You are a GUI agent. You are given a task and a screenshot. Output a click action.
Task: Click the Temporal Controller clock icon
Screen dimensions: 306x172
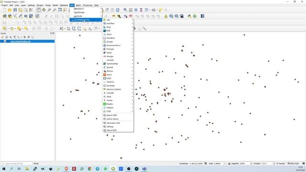112,10
